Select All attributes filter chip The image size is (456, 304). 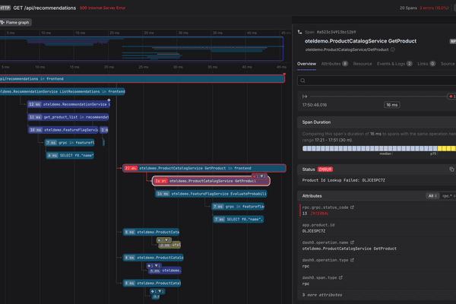coord(432,196)
